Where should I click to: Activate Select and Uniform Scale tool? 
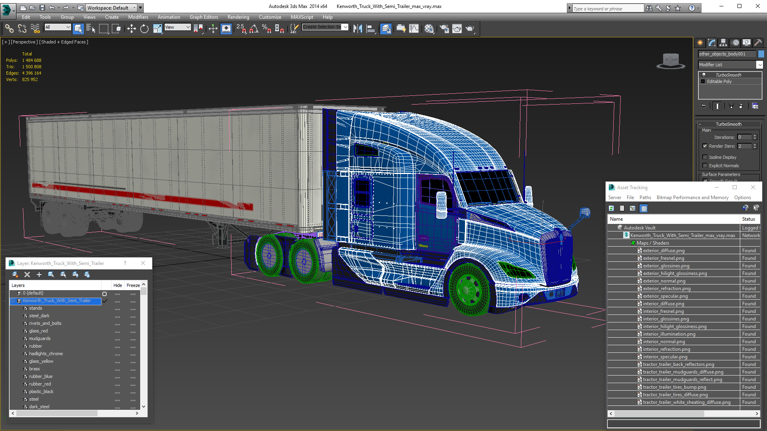click(x=157, y=28)
